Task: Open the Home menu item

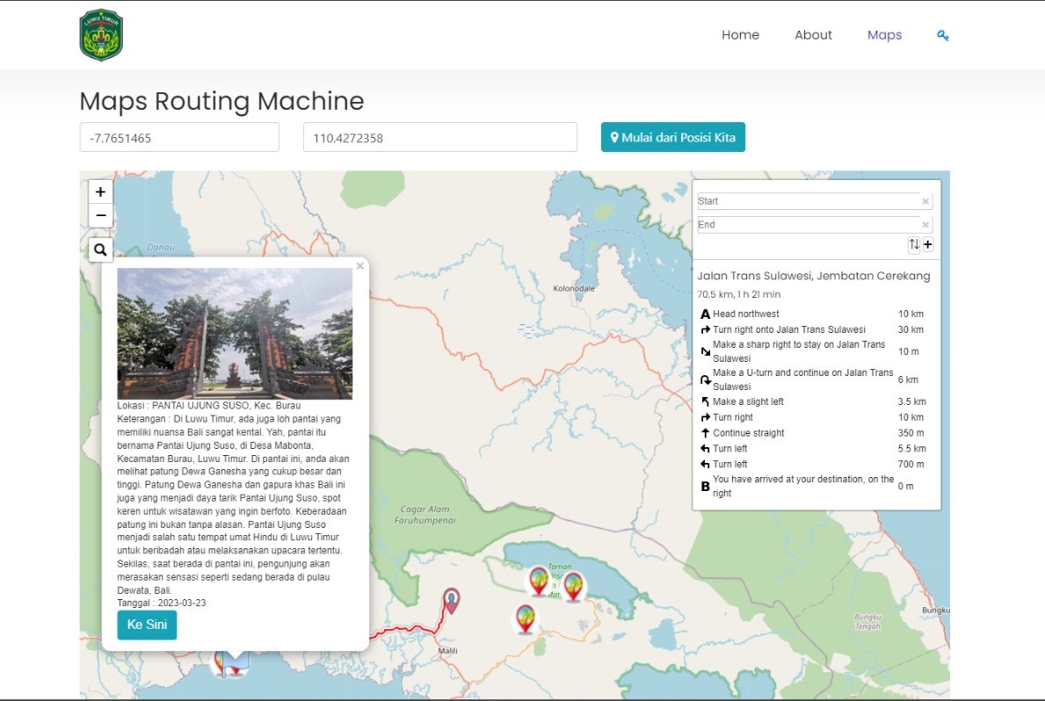Action: 740,35
